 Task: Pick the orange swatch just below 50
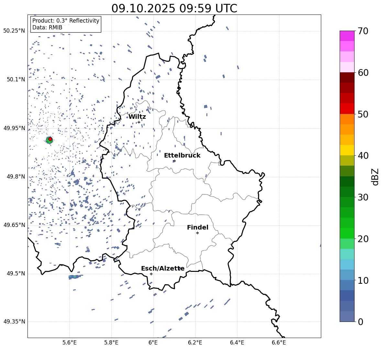pos(347,119)
